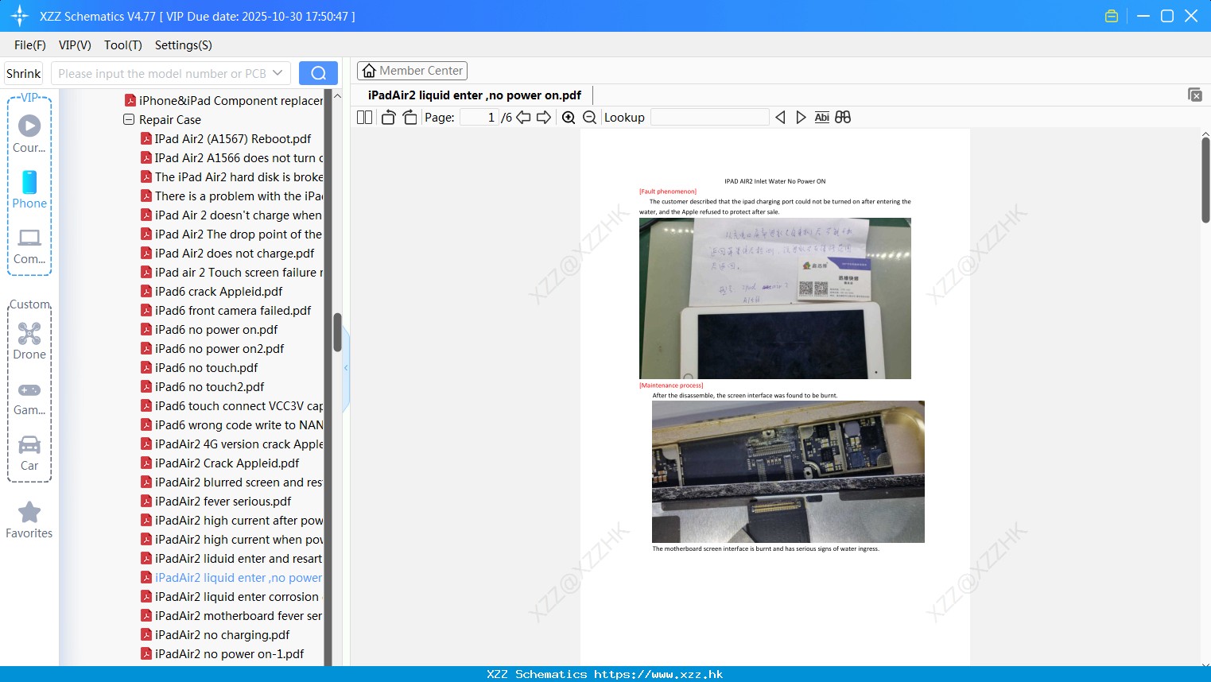Open iPadAir2 blurred screen file
Viewport: 1211px width, 682px height.
click(232, 482)
